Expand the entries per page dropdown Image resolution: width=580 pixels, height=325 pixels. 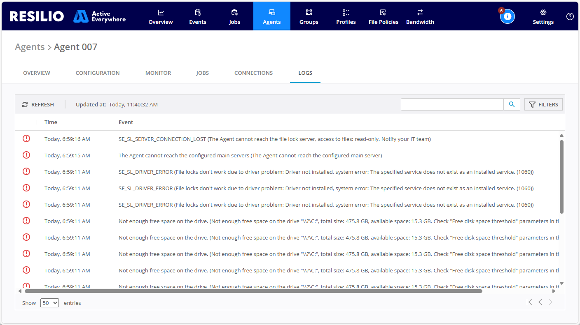click(49, 303)
